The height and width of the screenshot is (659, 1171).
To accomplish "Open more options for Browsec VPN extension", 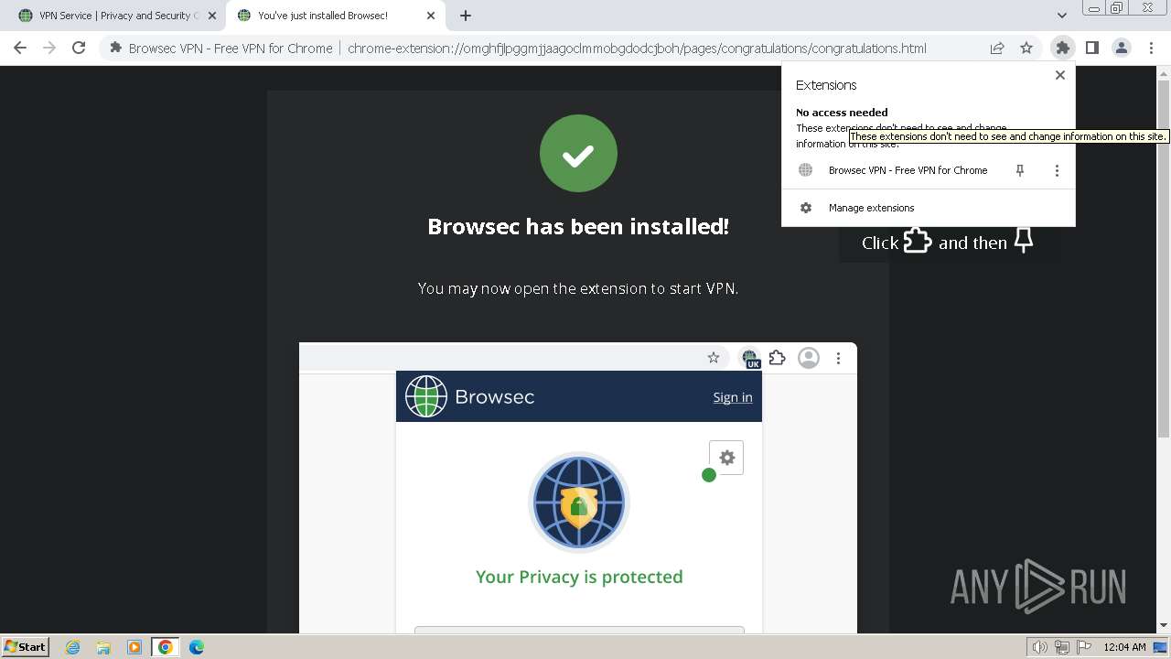I will point(1057,170).
